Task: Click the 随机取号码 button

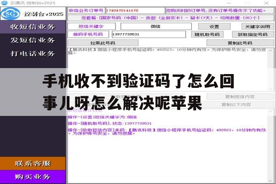Action: tap(207, 34)
